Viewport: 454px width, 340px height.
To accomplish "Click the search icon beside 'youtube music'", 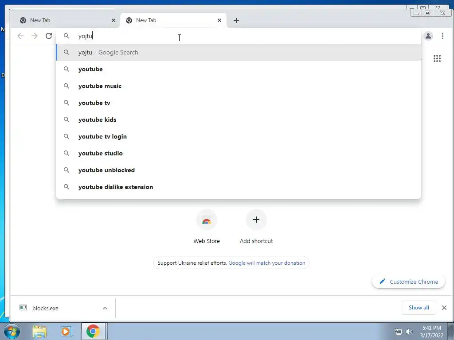I will 67,86.
